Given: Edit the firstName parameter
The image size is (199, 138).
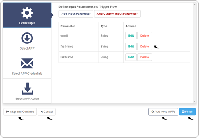Looking at the screenshot, I should 131,47.
